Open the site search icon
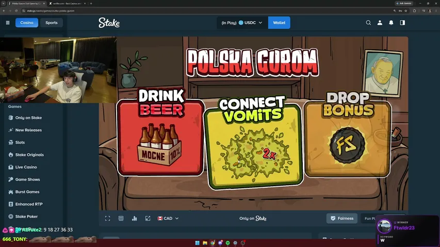 click(368, 23)
